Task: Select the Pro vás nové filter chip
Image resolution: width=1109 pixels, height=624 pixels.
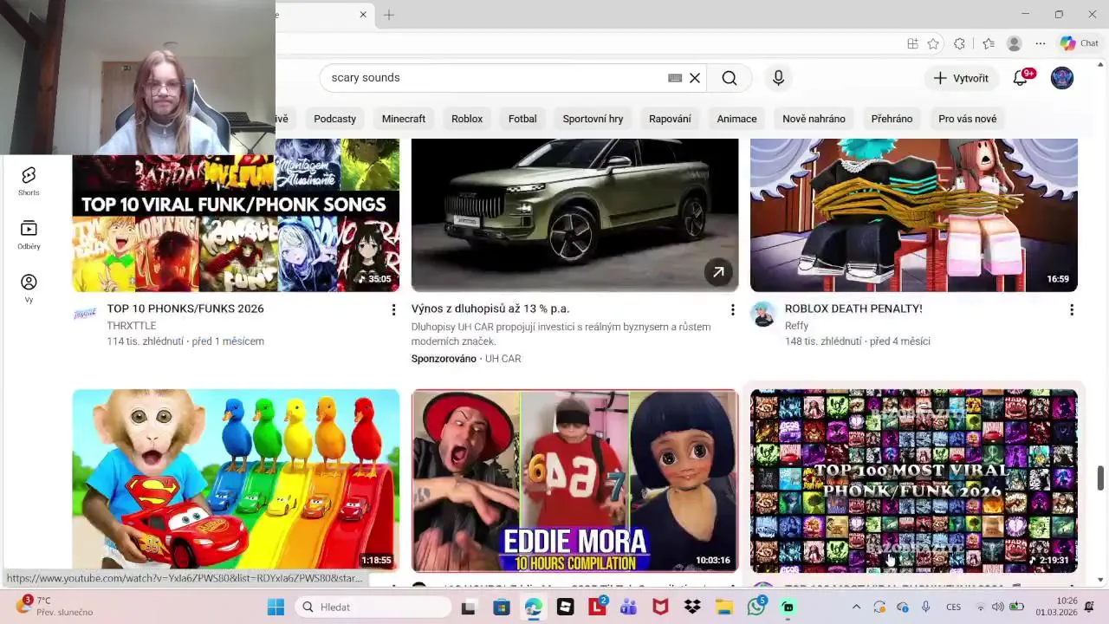Action: point(967,119)
